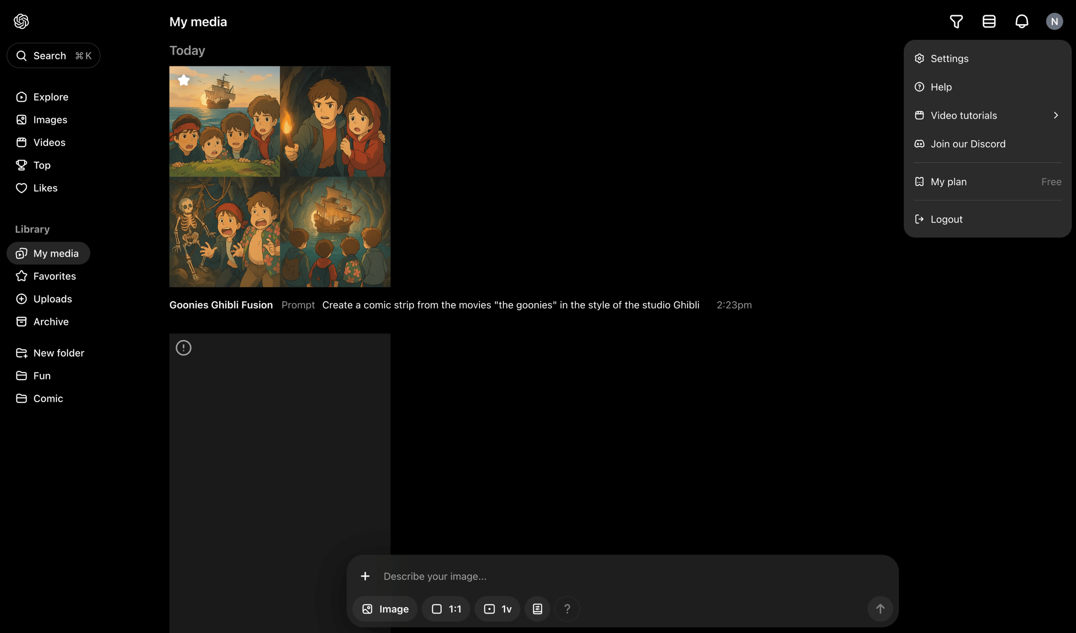The image size is (1076, 633).
Task: Unfavorite with the star on Goonies image
Action: [184, 80]
